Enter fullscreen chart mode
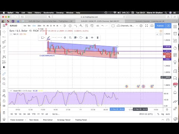The image size is (179, 134). (x=147, y=26)
